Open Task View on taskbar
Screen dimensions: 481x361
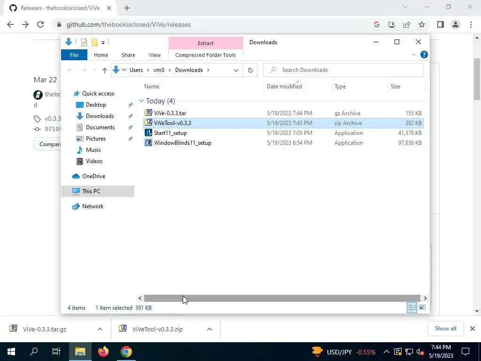pyautogui.click(x=56, y=352)
